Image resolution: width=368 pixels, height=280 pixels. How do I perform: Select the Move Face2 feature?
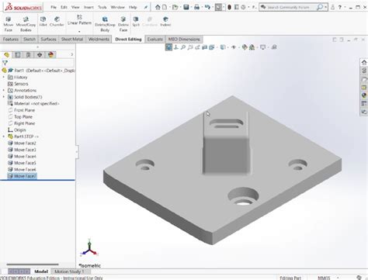22,143
